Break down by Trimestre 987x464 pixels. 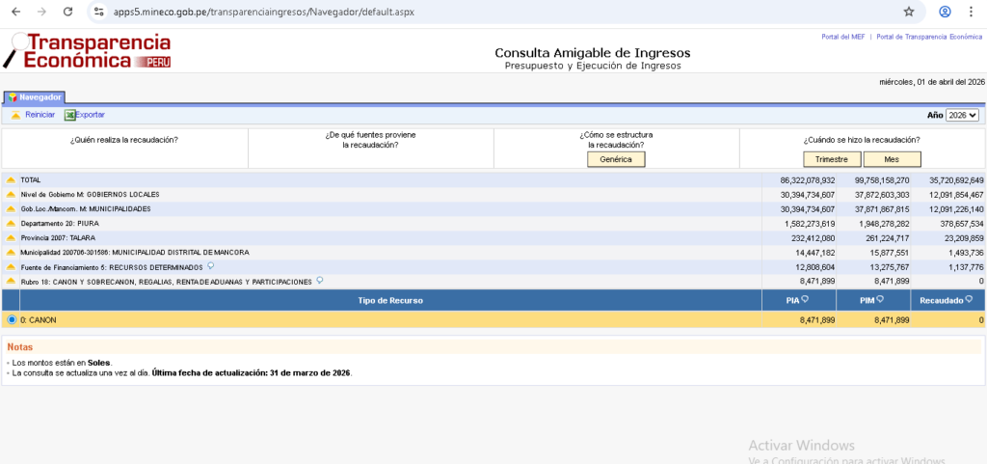pos(831,159)
